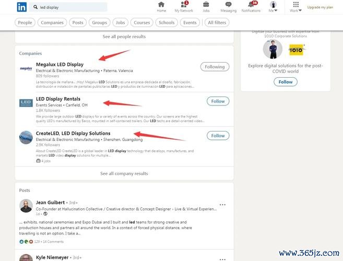Open LED Display Rentals company name
Viewport: 343px width, 261px height.
(58, 99)
